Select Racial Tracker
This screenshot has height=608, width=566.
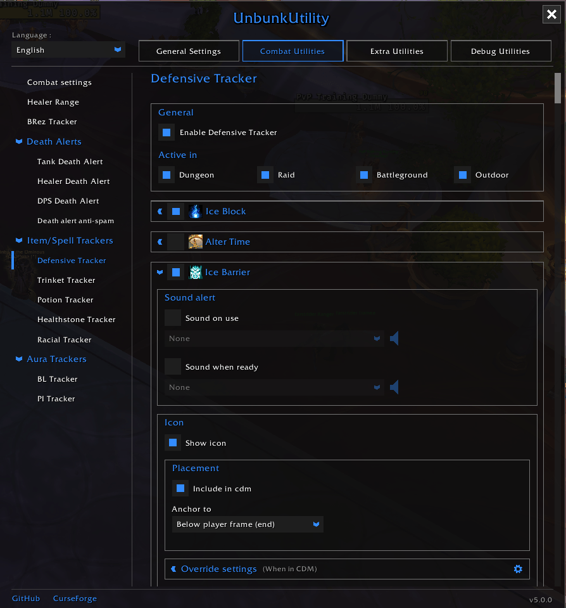pos(65,340)
